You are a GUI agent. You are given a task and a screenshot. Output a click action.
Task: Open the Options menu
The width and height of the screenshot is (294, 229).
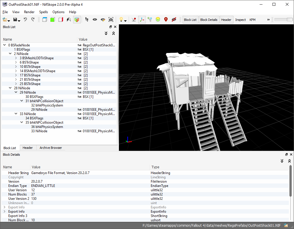(58, 12)
